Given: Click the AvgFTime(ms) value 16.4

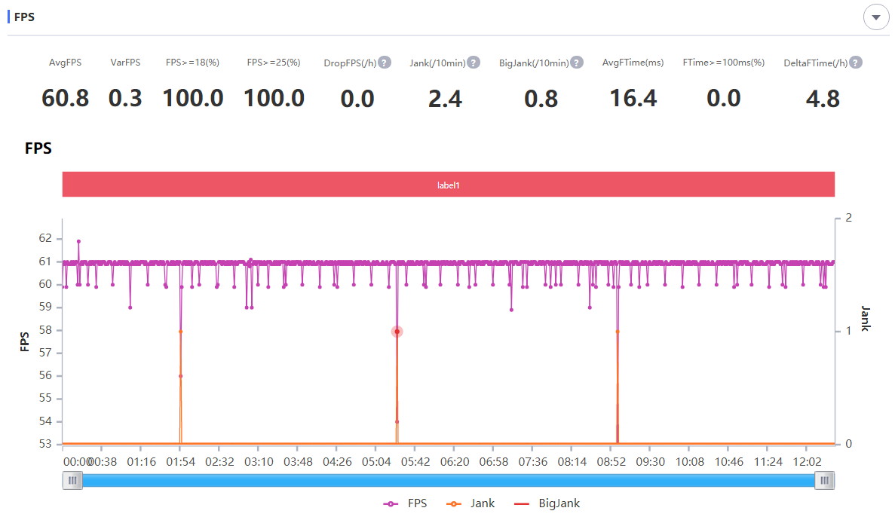Looking at the screenshot, I should point(633,98).
